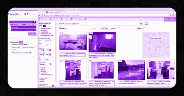Click the 'next >' pagination link
The height and width of the screenshot is (96, 184).
[x=113, y=28]
